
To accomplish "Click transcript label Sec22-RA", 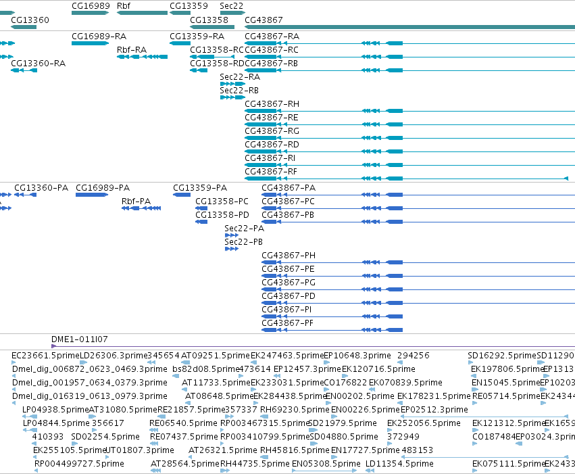I will [x=240, y=77].
